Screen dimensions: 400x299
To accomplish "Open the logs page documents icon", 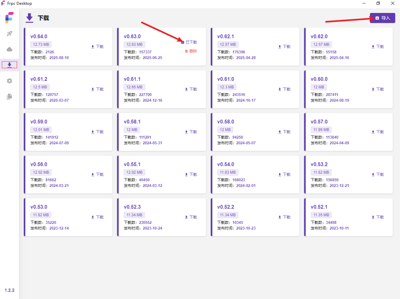I will point(9,97).
